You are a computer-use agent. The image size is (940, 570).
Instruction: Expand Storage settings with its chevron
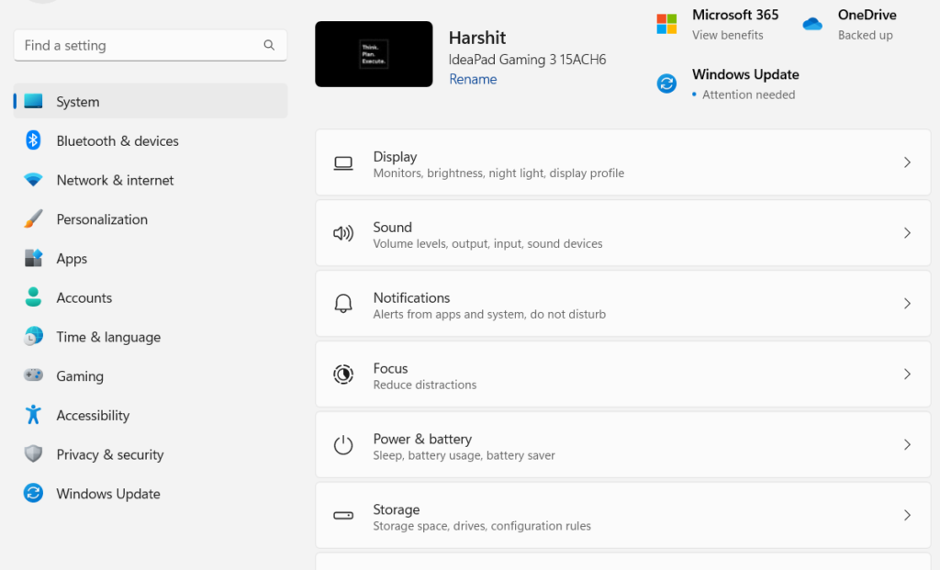907,516
